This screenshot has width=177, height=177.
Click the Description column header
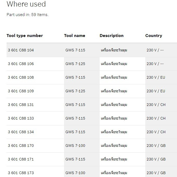pos(111,36)
